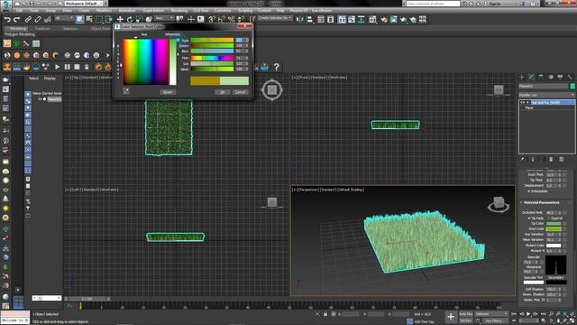577x325 pixels.
Task: Click the Redo arrow in main toolbar
Action: (16, 19)
